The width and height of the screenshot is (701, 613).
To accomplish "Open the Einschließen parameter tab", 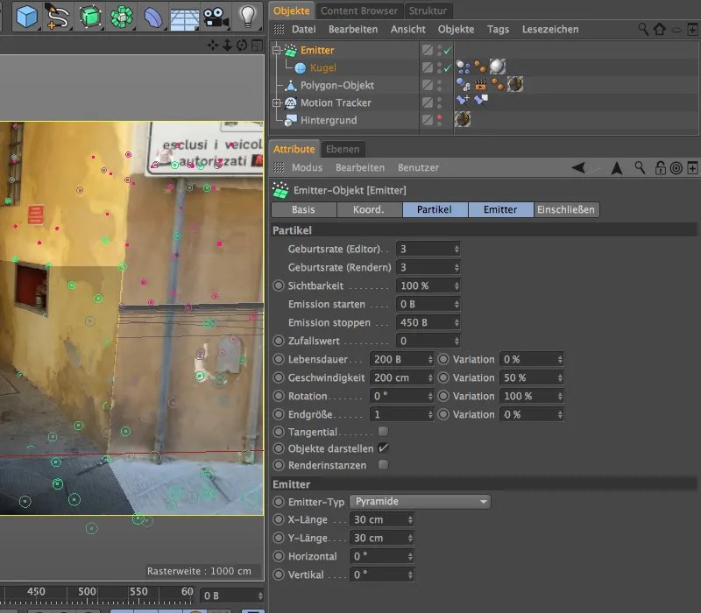I will coord(566,210).
